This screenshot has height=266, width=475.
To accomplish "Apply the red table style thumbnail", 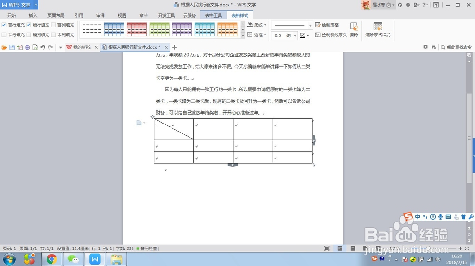I will [137, 30].
